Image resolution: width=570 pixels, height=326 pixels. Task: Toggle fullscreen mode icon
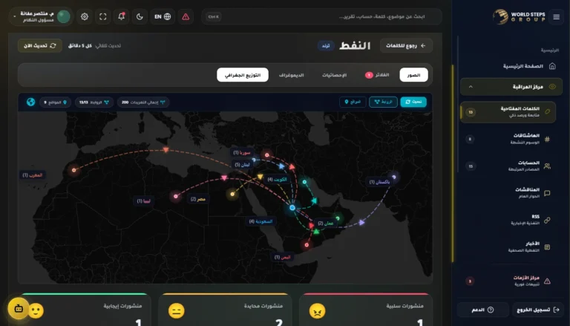(102, 16)
